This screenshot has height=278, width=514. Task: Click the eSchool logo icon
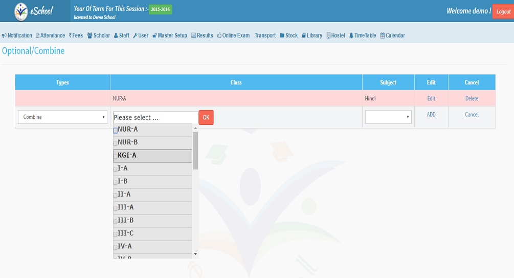click(x=21, y=11)
